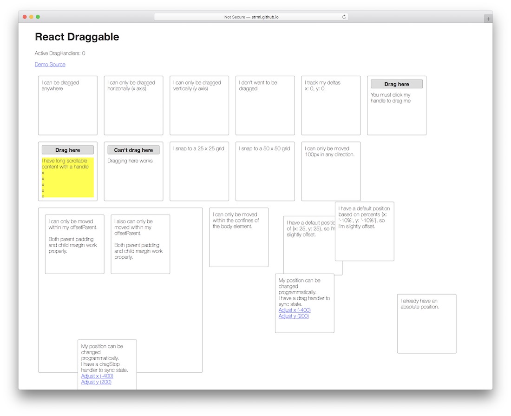Screen dimensions: 511x416
Task: Select the 'dragged horizonally (x axis)' text
Action: (131, 86)
